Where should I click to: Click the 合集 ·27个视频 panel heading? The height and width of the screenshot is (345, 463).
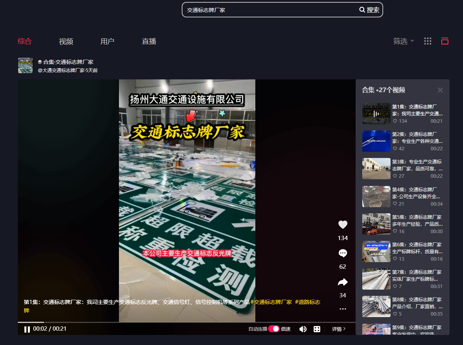(384, 90)
